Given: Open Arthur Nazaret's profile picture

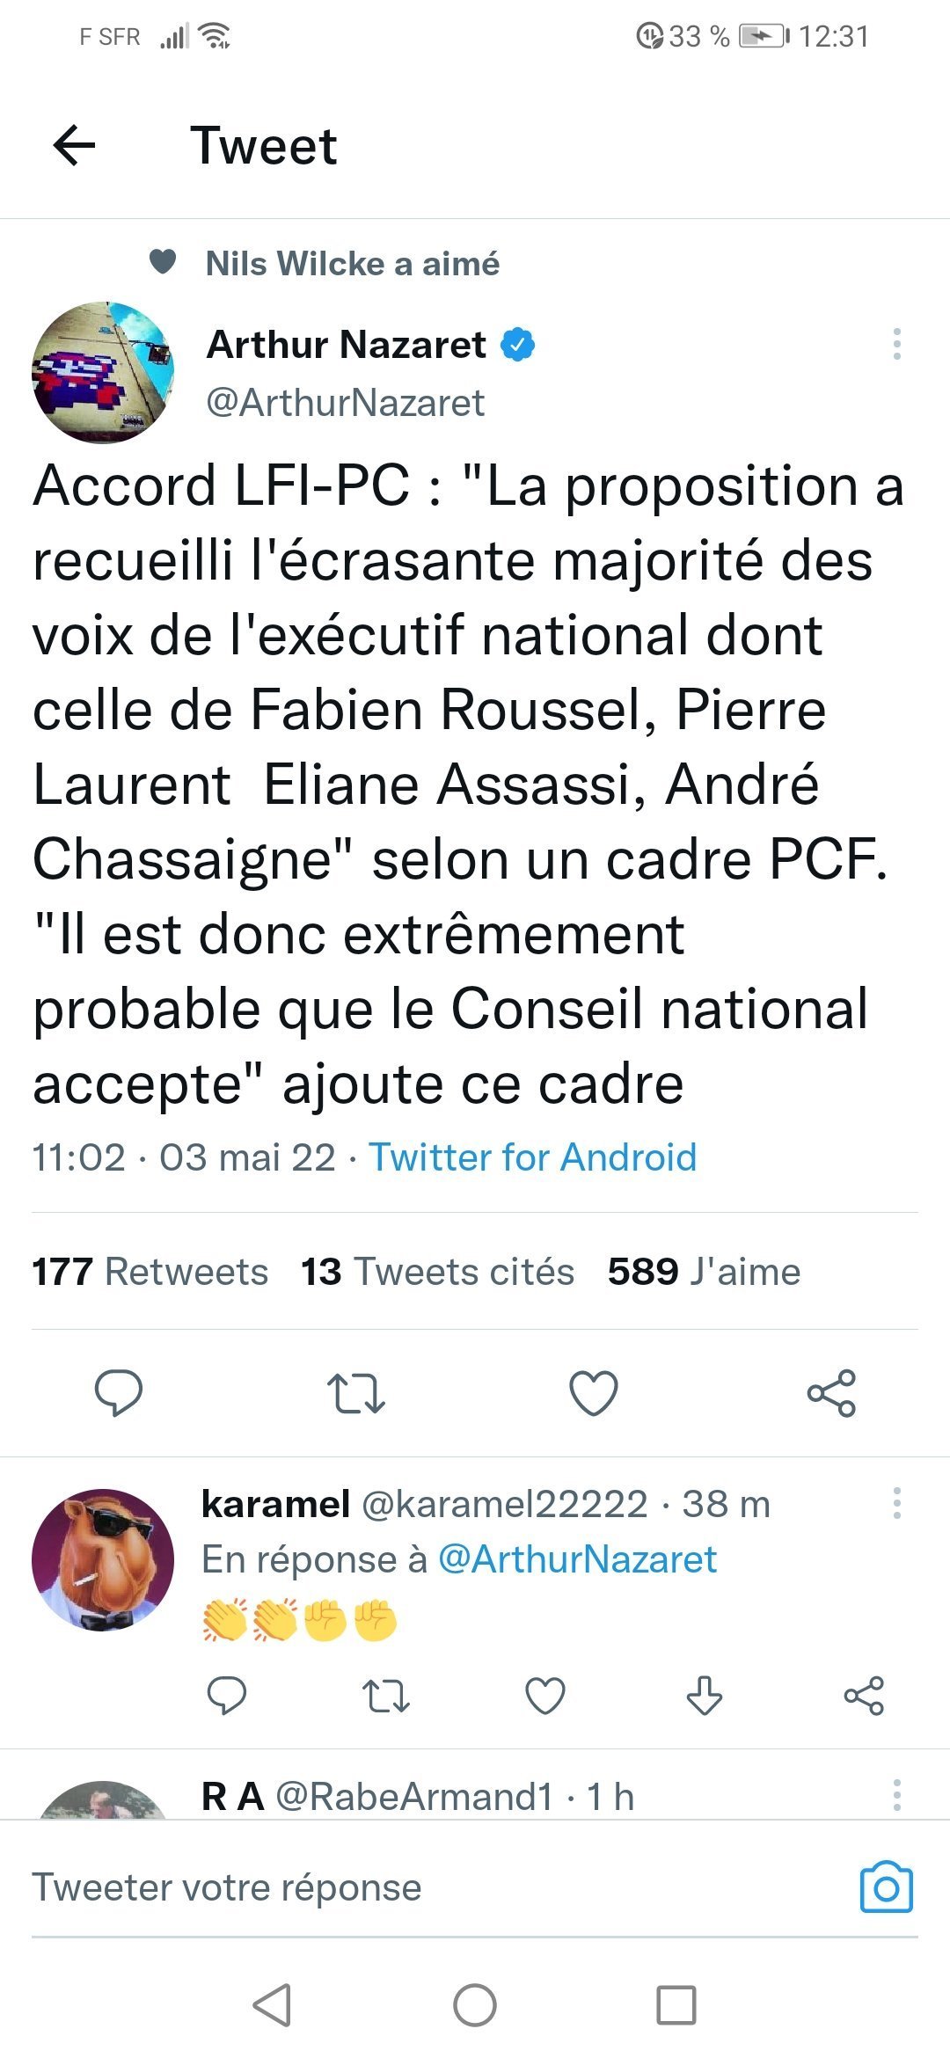Looking at the screenshot, I should point(103,372).
